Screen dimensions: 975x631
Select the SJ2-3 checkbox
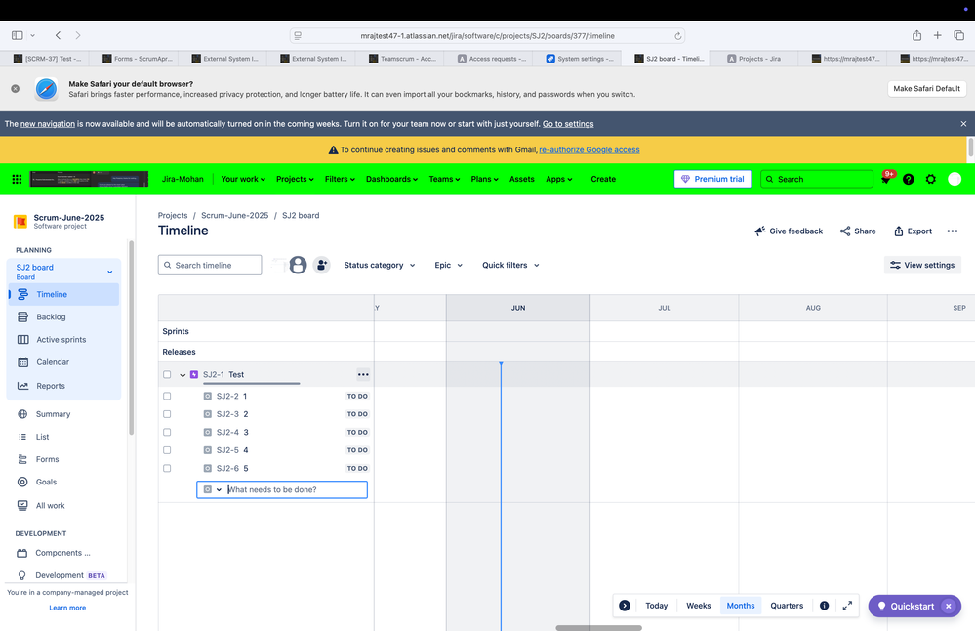pos(167,414)
